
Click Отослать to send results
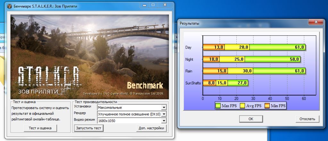click(x=307, y=119)
